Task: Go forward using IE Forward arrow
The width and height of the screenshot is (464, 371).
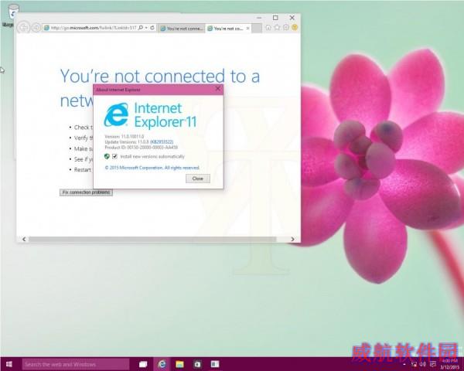Action: tap(36, 28)
